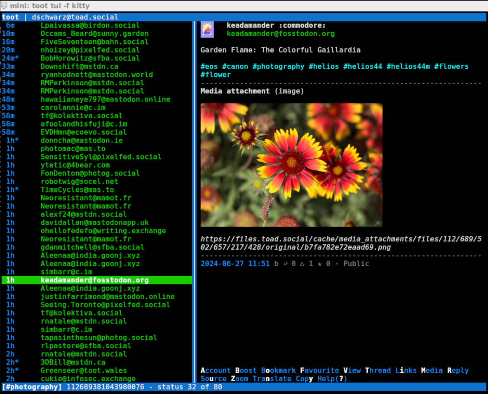Open the Thread view command

coord(378,371)
